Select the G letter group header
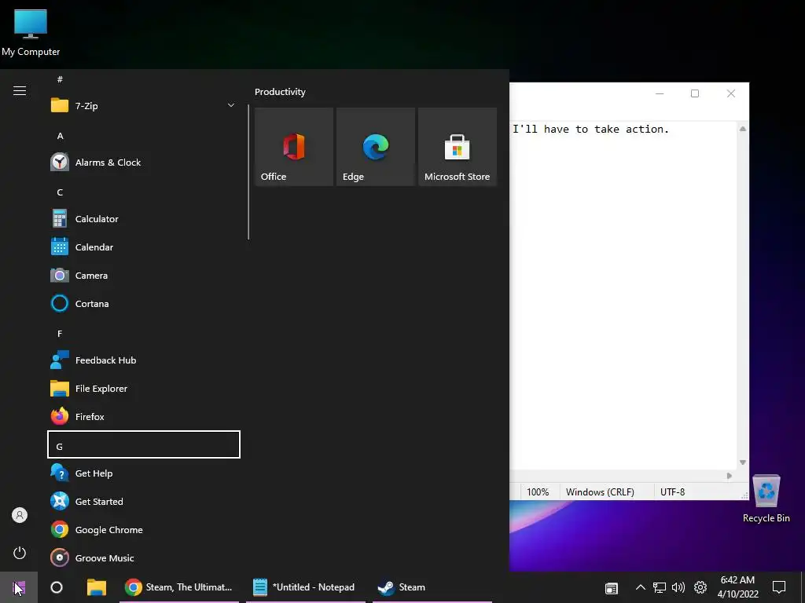Image resolution: width=805 pixels, height=603 pixels. click(143, 444)
